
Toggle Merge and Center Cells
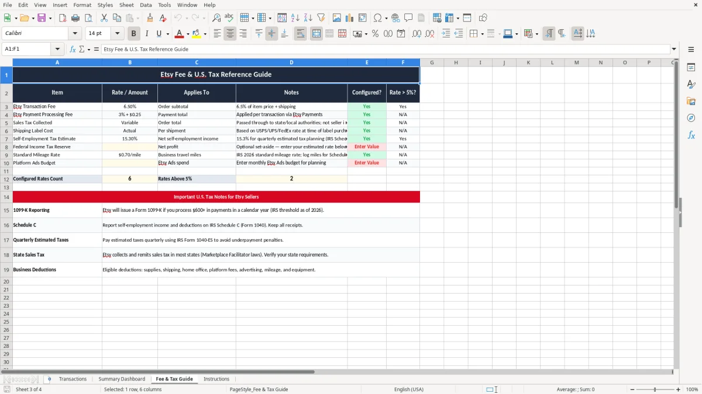tap(316, 34)
